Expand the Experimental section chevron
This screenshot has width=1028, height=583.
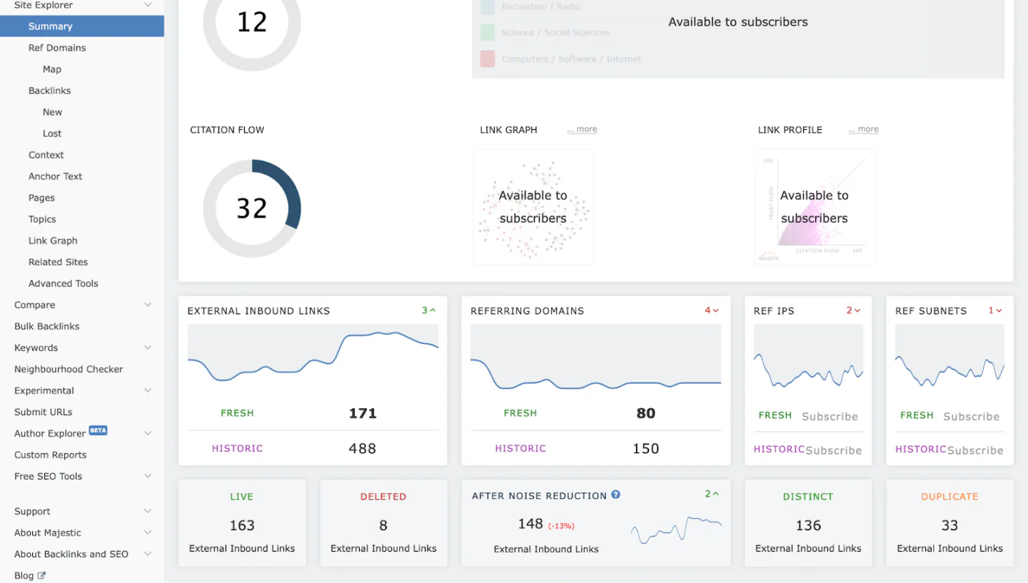148,390
